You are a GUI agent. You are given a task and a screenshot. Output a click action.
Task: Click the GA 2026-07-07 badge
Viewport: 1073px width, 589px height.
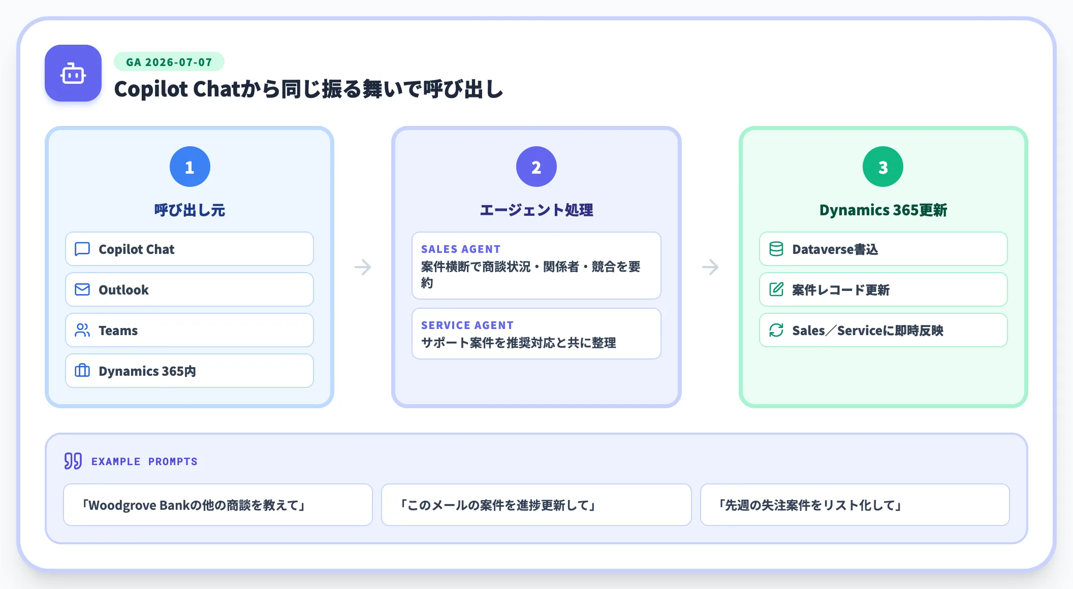(x=169, y=62)
